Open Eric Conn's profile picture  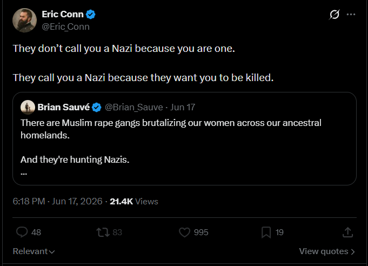[x=24, y=20]
